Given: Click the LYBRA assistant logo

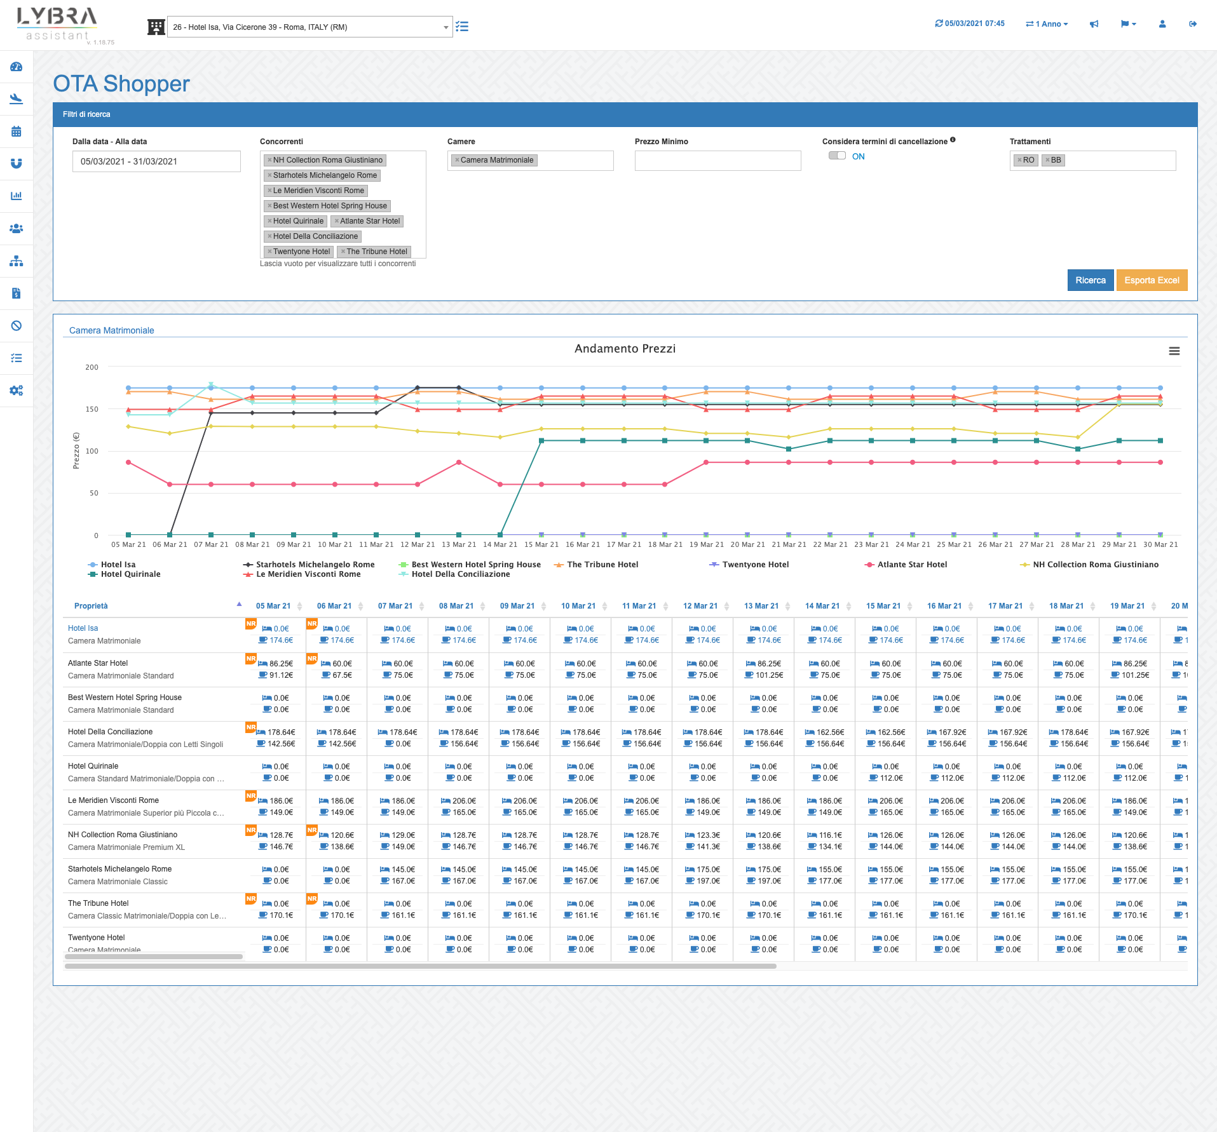Looking at the screenshot, I should click(x=58, y=24).
